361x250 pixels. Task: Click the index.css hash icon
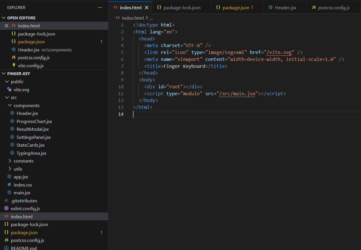9,185
